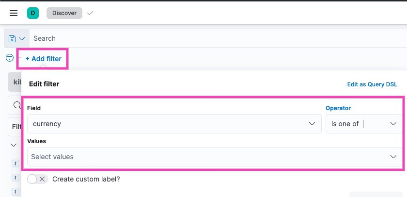Open the Operator dropdown showing 'is one of'
Viewport: 407px width, 197px height.
coord(363,124)
